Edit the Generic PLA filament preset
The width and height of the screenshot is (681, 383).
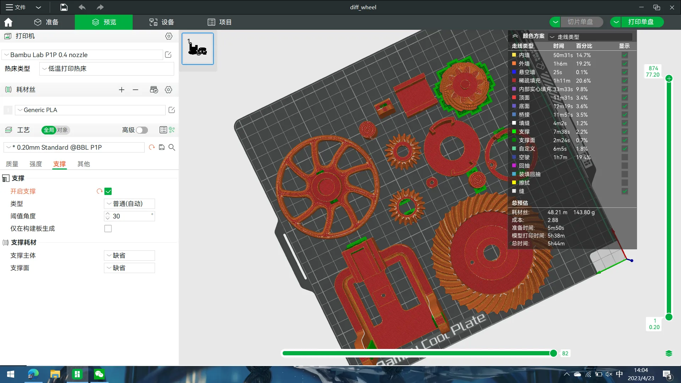tap(172, 110)
